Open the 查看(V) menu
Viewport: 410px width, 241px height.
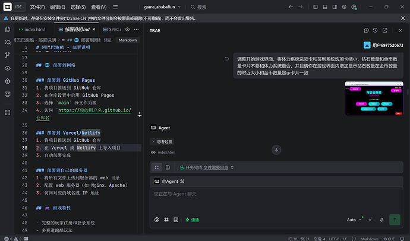pos(99,7)
